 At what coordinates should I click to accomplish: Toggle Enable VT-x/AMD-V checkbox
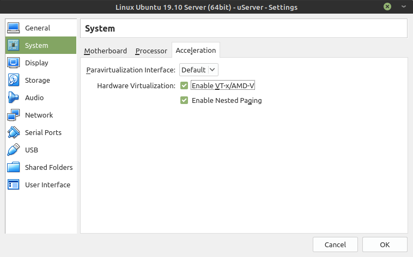click(x=184, y=85)
